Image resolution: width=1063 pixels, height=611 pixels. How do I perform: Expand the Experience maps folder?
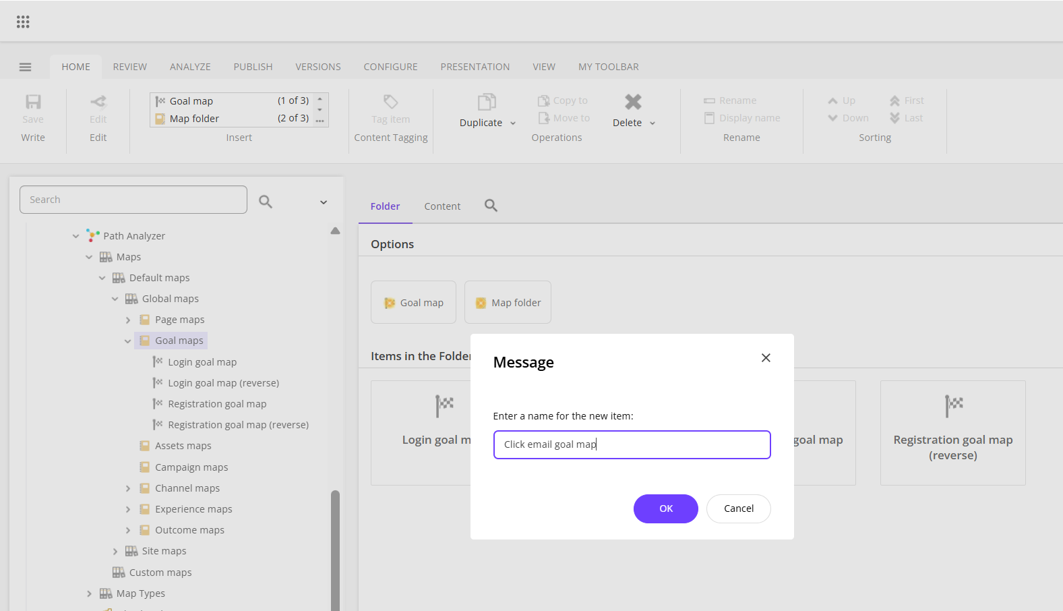pos(127,509)
